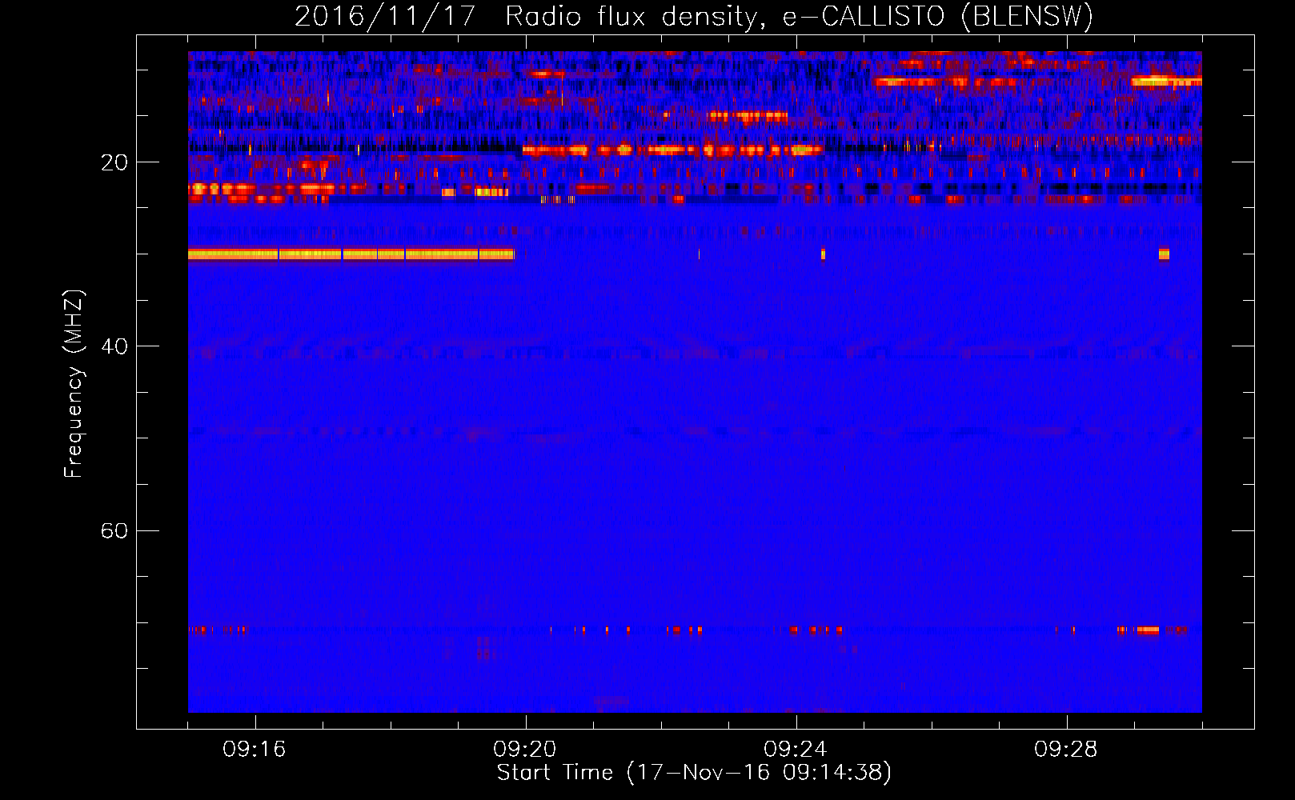Click the 09:28 time tick label
The width and height of the screenshot is (1295, 800).
[x=1066, y=750]
